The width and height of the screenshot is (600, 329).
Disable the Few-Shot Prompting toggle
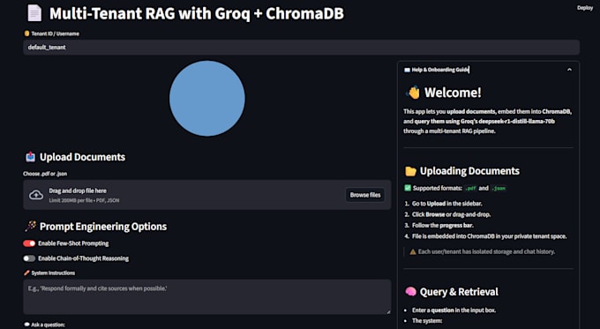coord(29,243)
